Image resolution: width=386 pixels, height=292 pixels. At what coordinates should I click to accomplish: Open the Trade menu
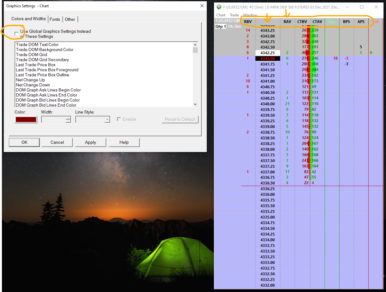pos(234,15)
